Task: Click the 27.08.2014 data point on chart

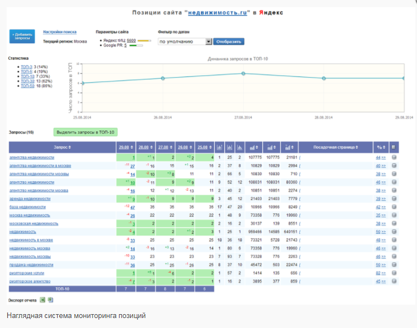Action: pos(243,73)
